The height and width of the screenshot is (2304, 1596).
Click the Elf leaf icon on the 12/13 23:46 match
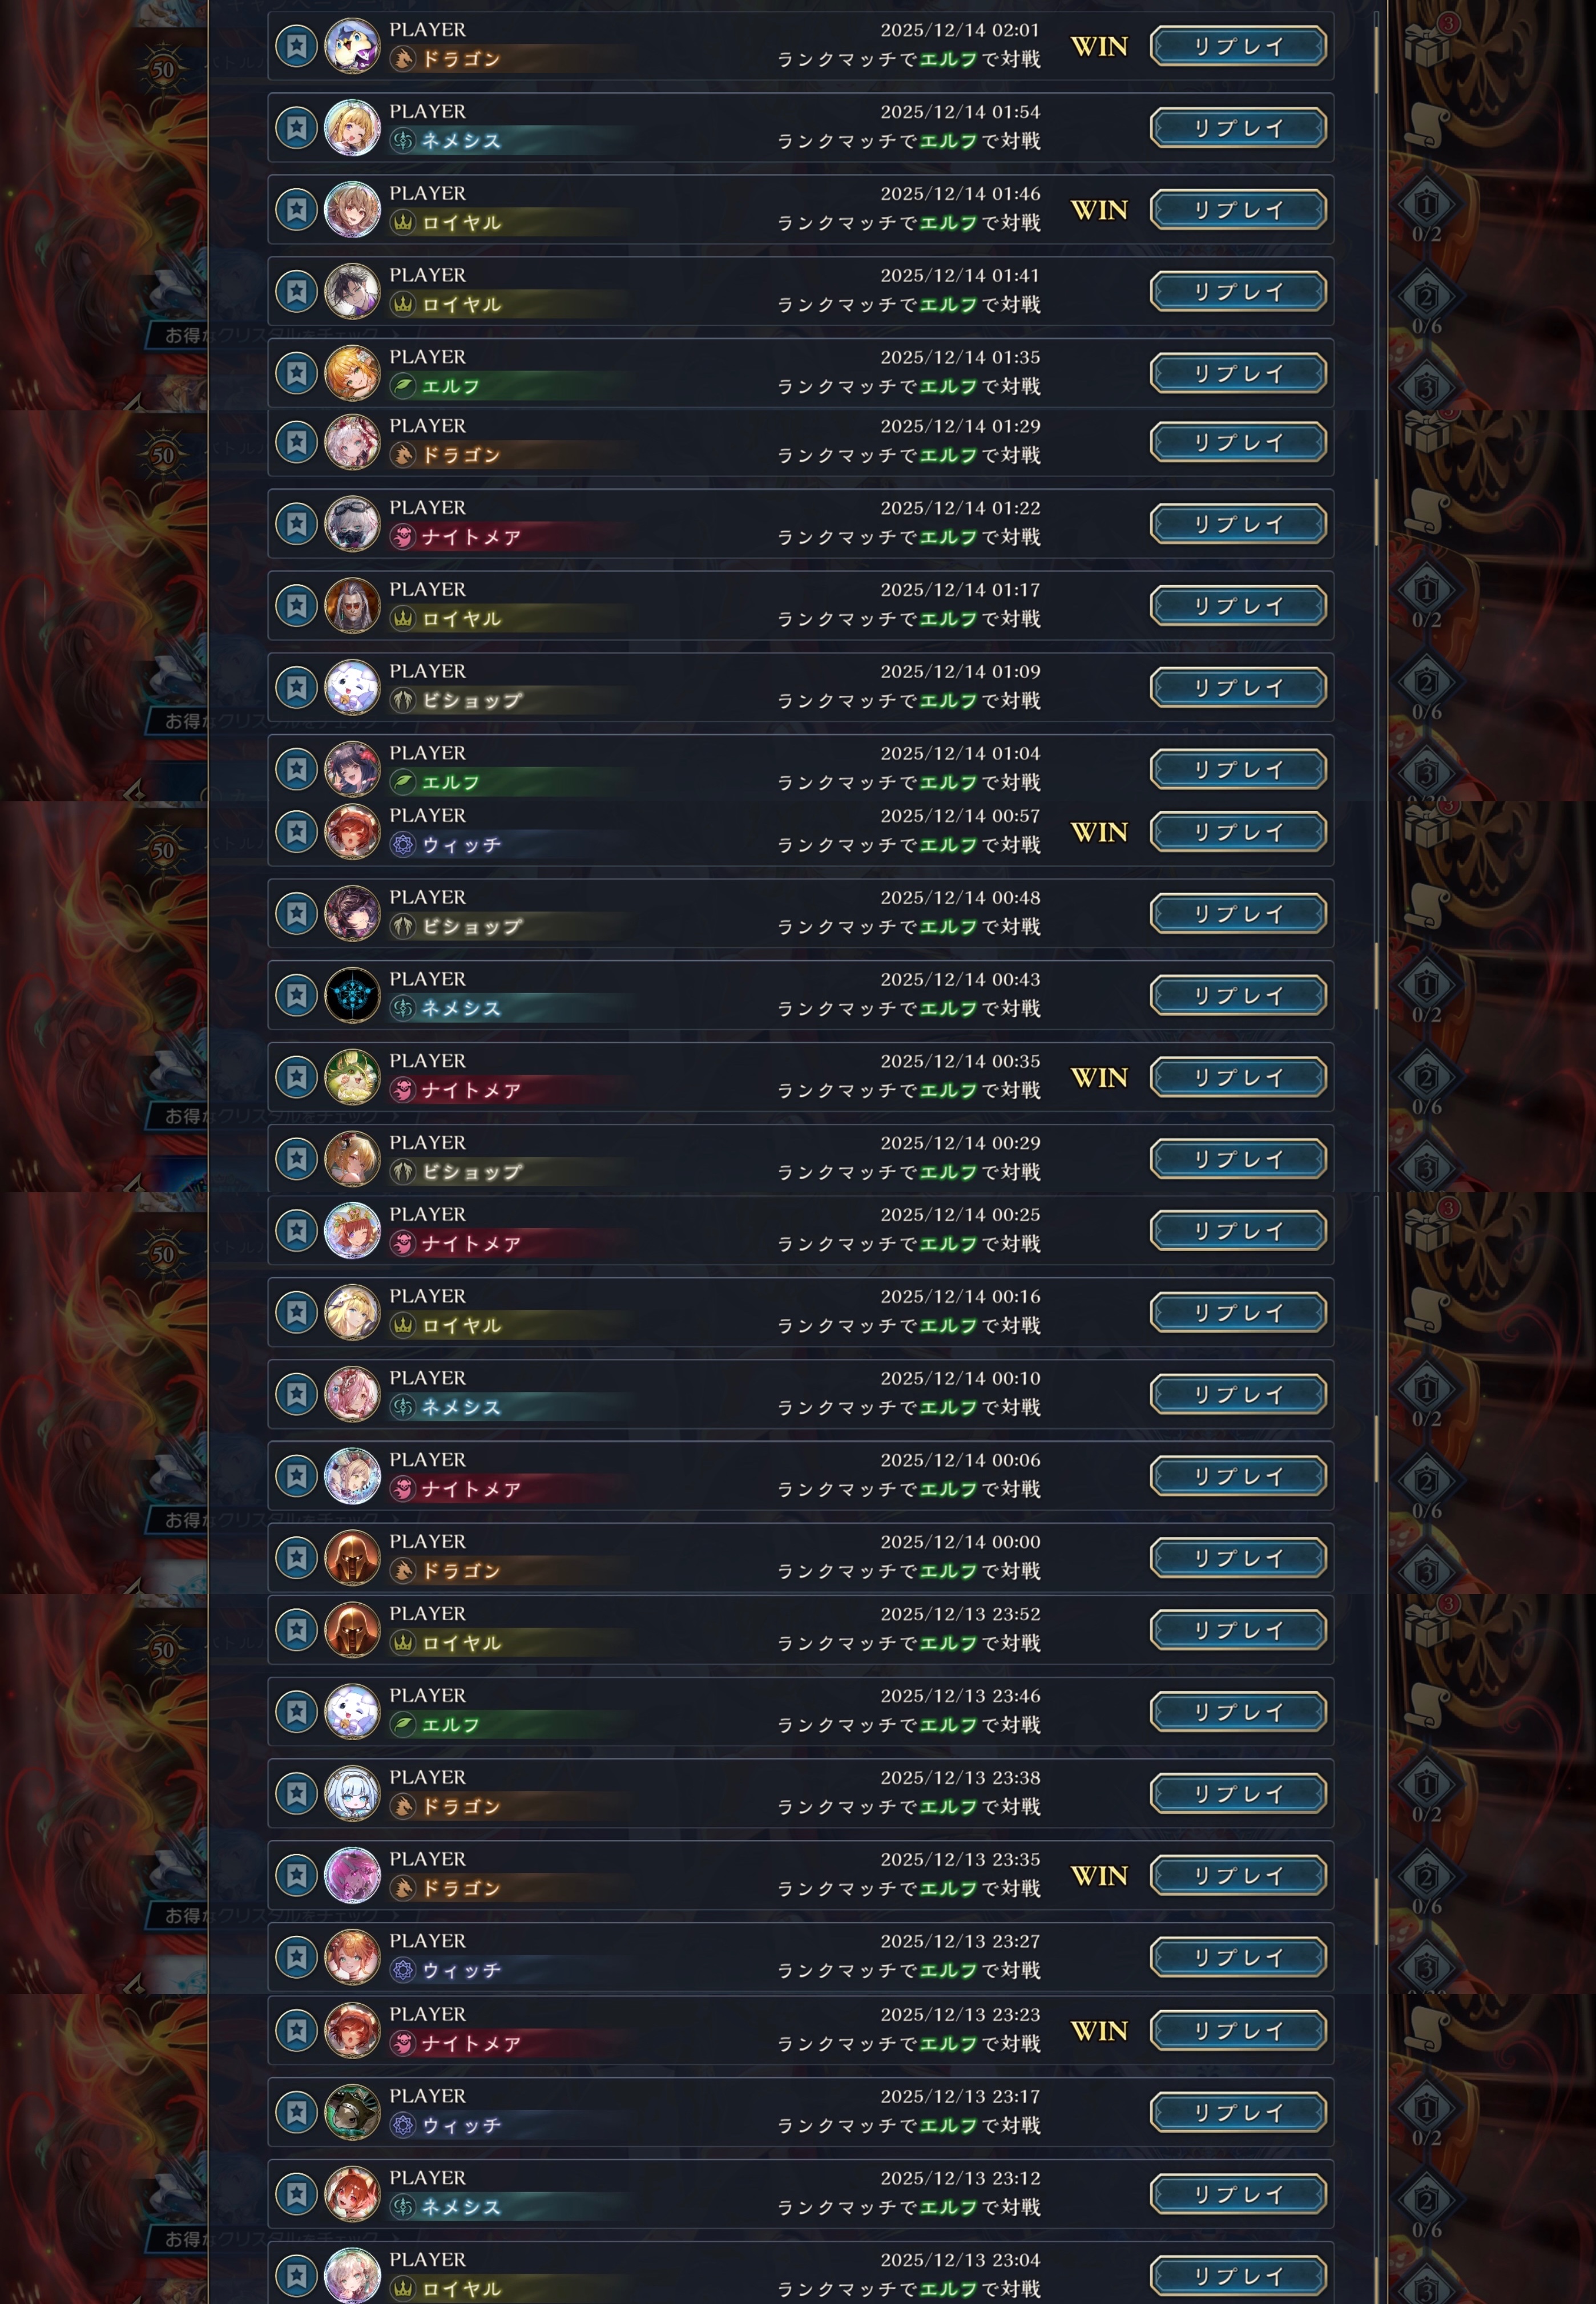click(x=403, y=1725)
